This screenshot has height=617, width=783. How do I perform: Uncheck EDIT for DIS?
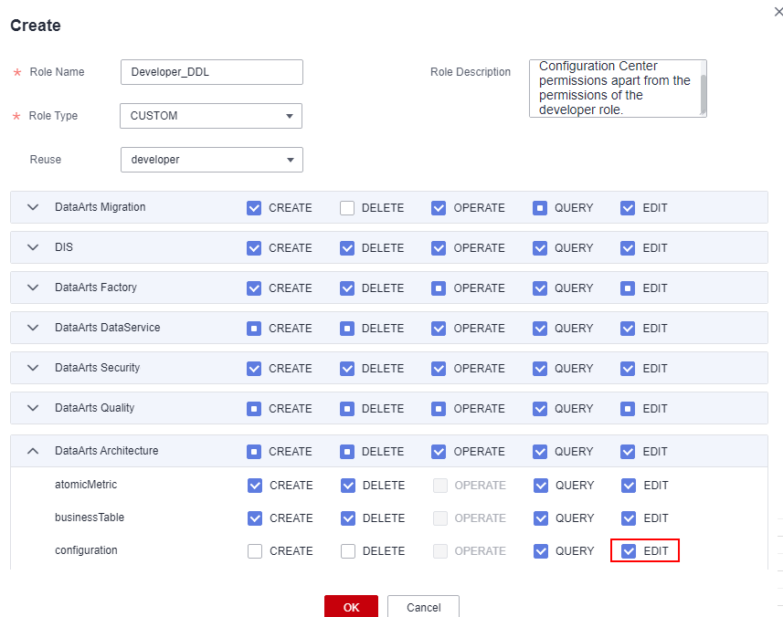pyautogui.click(x=628, y=248)
